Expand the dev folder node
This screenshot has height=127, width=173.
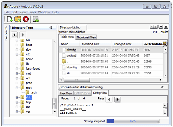tap(17, 50)
